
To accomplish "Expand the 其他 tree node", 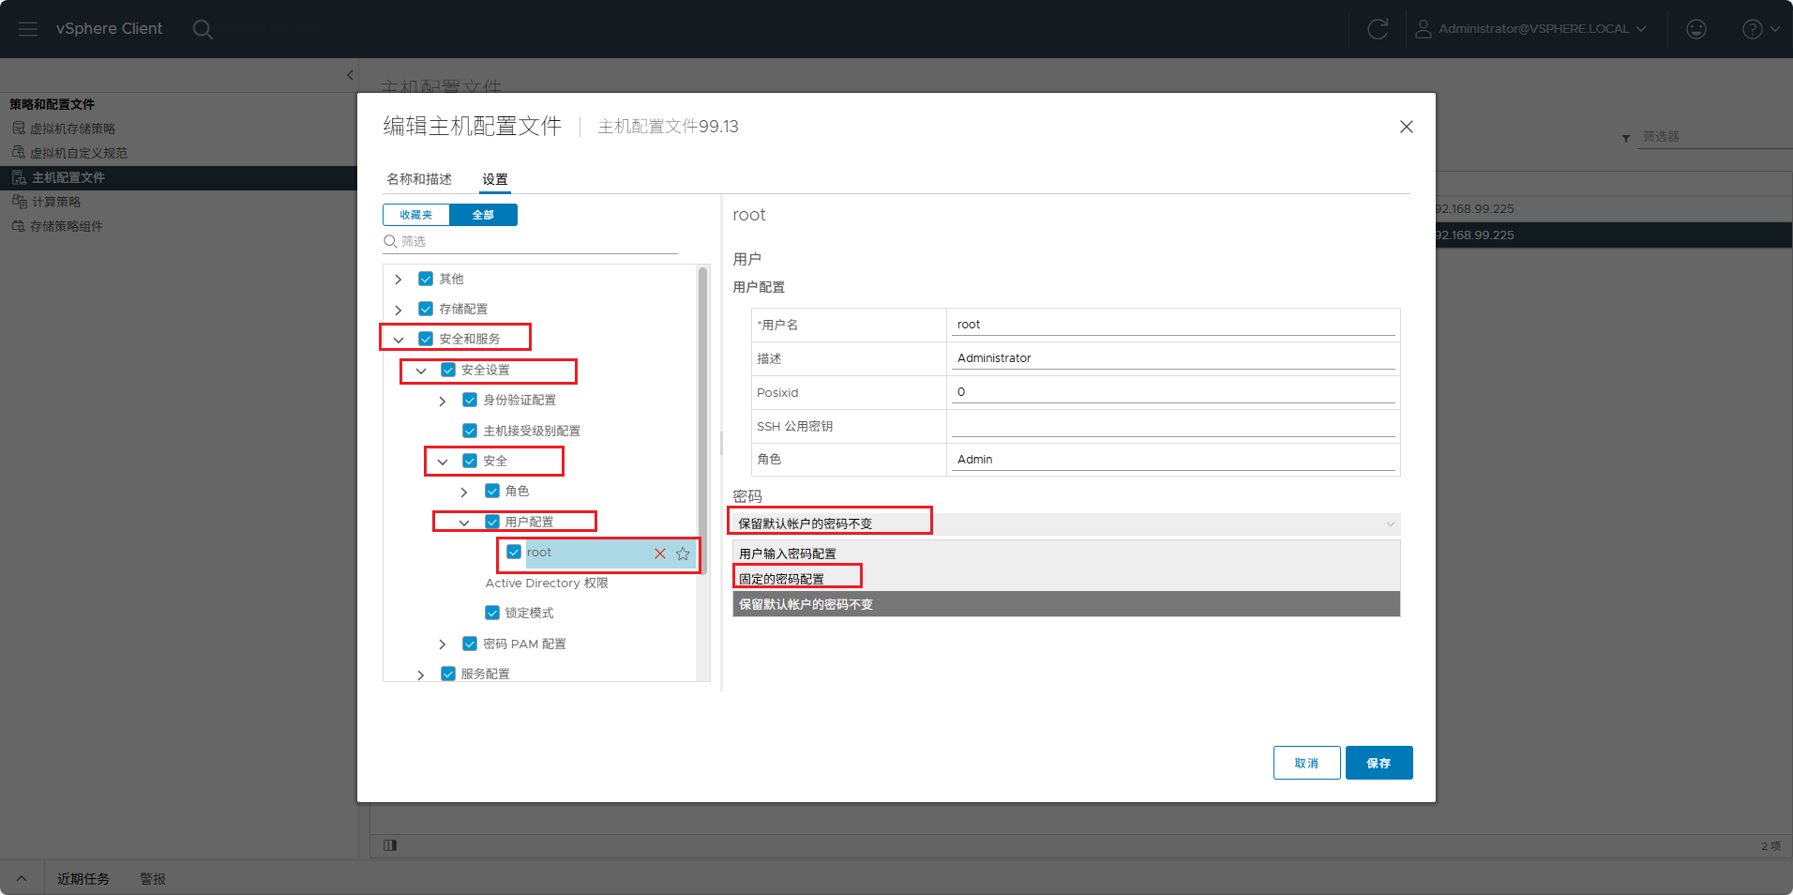I will click(x=399, y=280).
